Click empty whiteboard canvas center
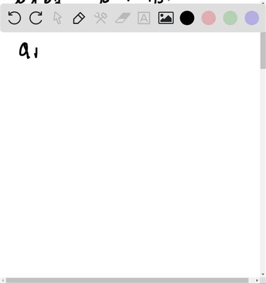Viewport: 266px width, 284px height. pyautogui.click(x=130, y=155)
